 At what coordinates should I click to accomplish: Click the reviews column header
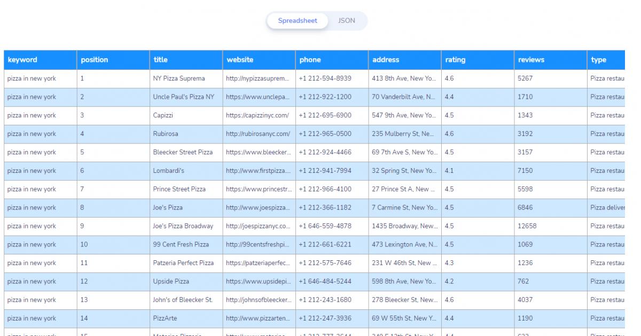click(x=551, y=60)
